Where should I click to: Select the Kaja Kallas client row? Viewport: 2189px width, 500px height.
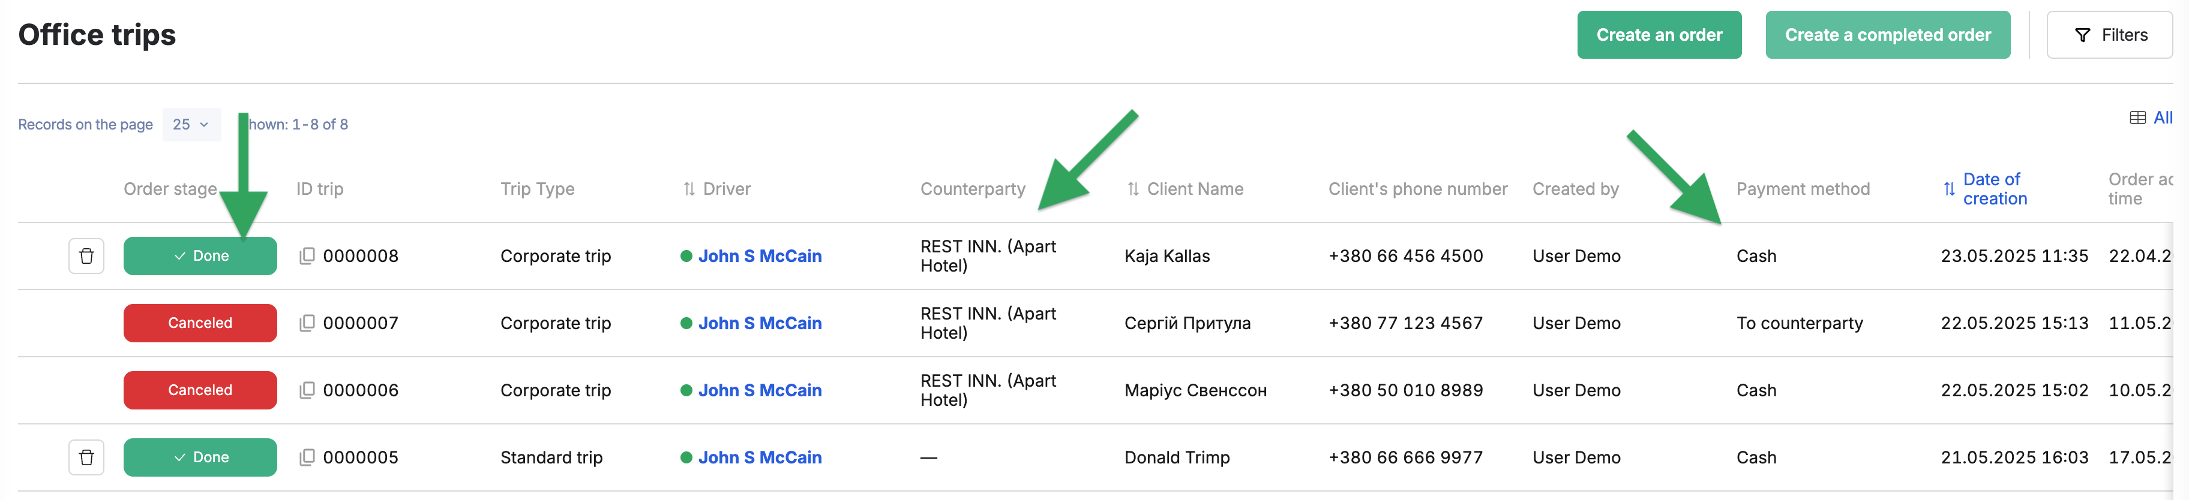[x=1094, y=255]
